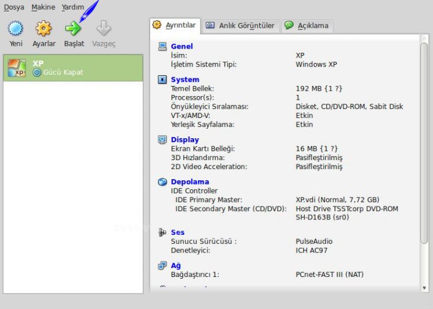Click the Depolama section disk icon

click(163, 181)
